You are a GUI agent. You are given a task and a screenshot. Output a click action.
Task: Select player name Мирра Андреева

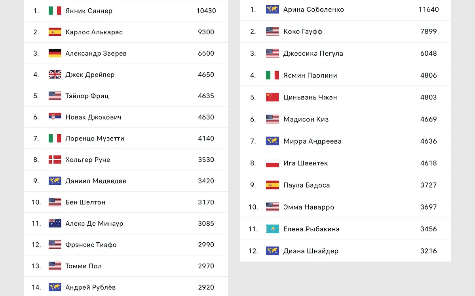(312, 141)
